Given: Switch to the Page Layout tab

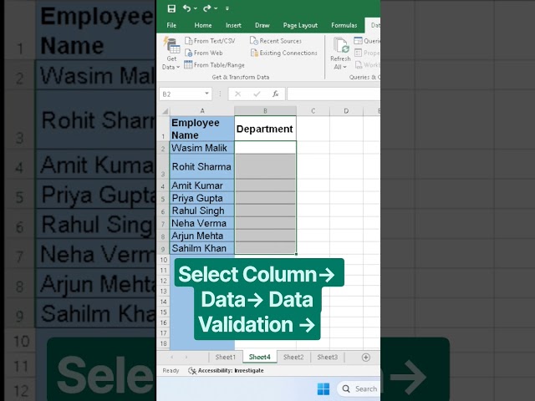Looking at the screenshot, I should click(300, 25).
